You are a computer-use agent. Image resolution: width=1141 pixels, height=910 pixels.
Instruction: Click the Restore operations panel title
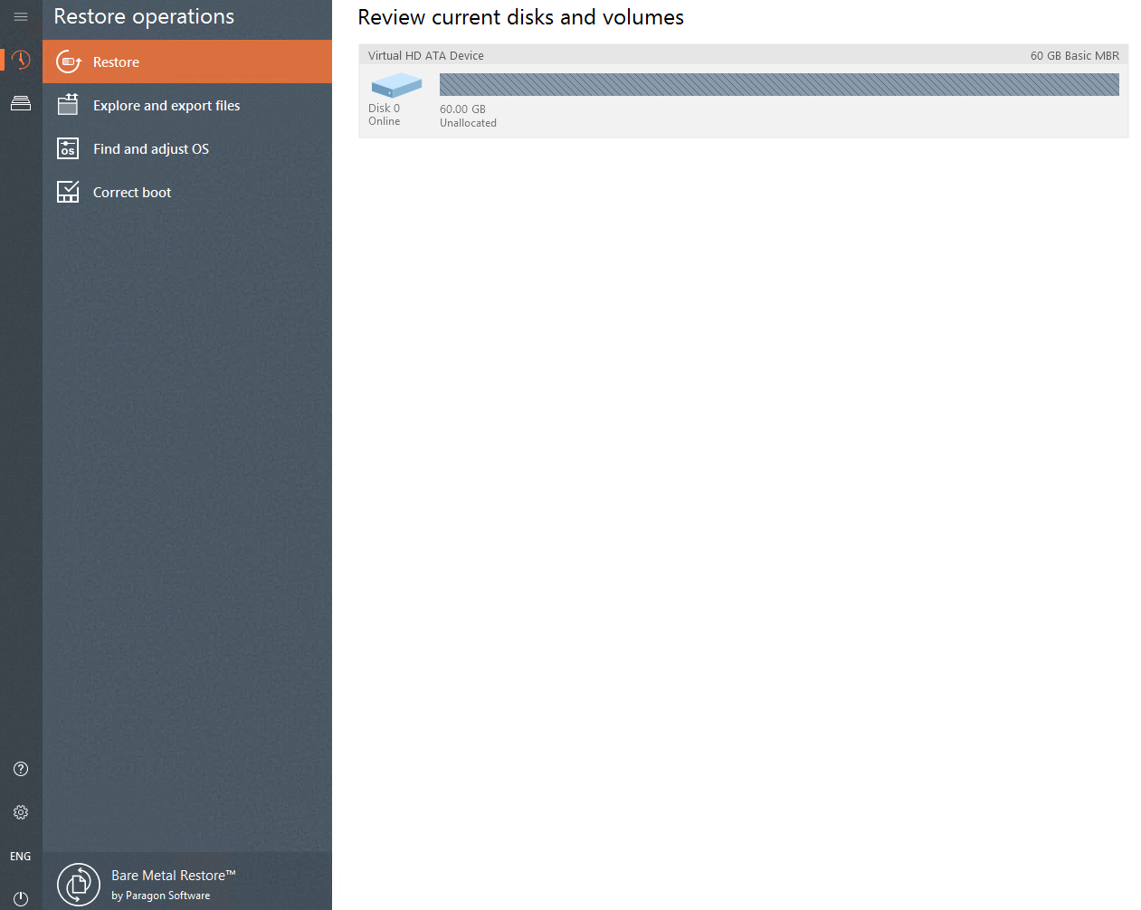click(x=144, y=17)
